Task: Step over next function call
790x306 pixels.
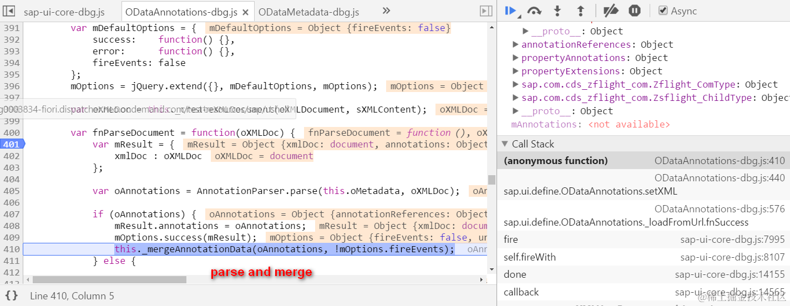Action: tap(534, 11)
